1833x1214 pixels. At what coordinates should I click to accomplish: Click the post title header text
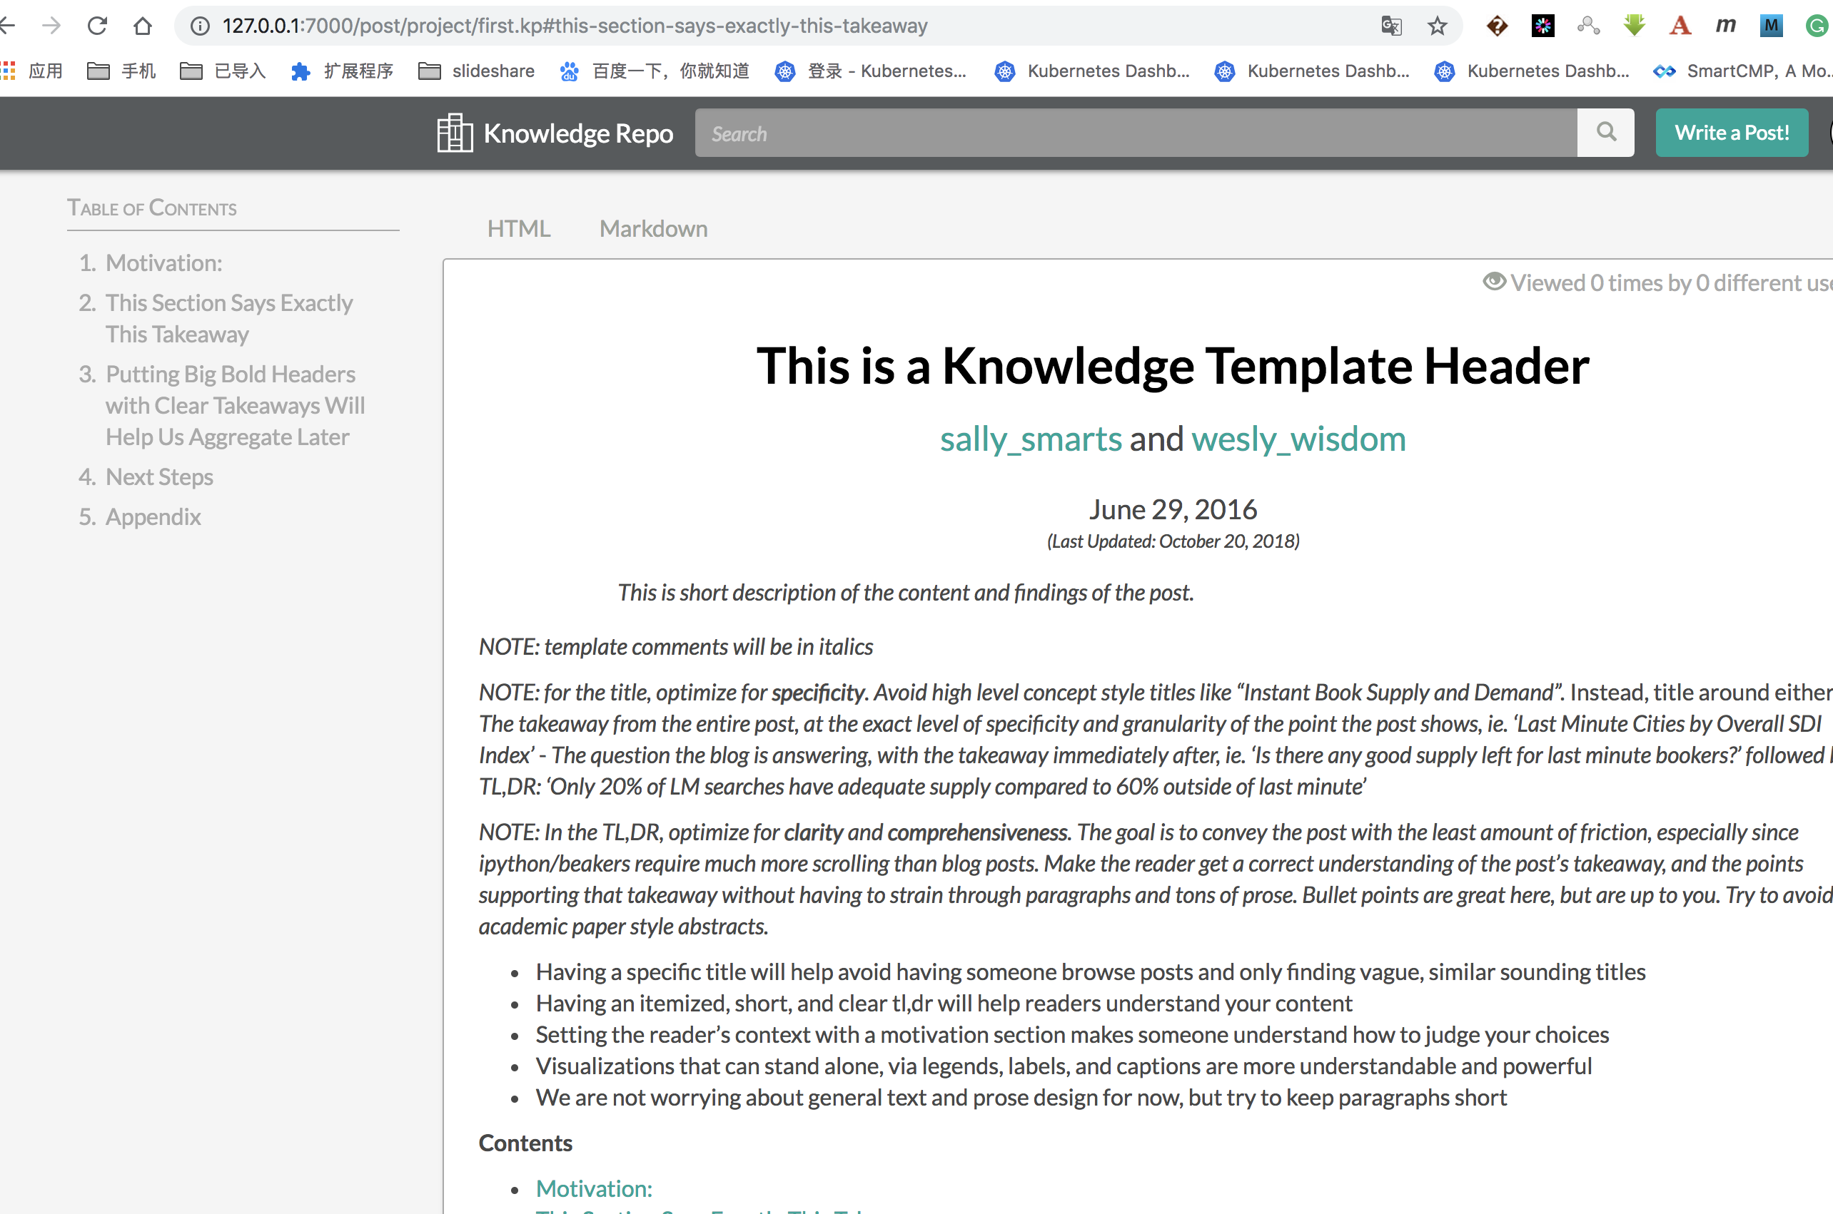tap(1173, 365)
